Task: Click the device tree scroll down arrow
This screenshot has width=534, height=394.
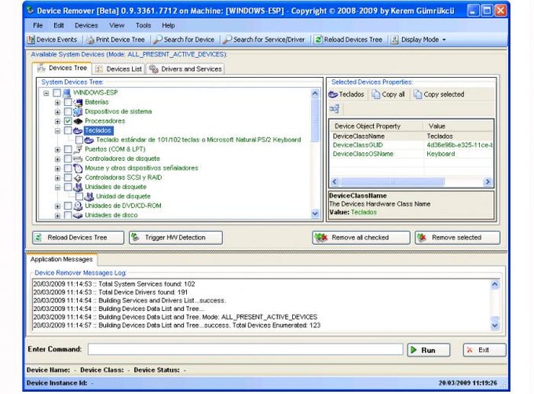Action: click(315, 213)
